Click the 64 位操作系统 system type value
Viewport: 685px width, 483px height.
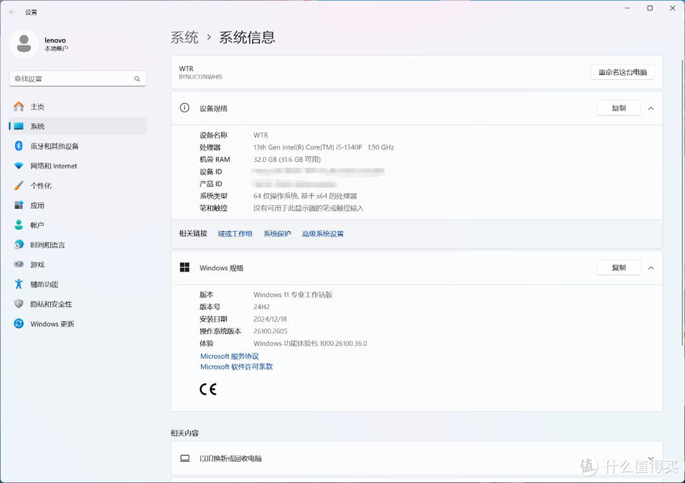coord(305,196)
